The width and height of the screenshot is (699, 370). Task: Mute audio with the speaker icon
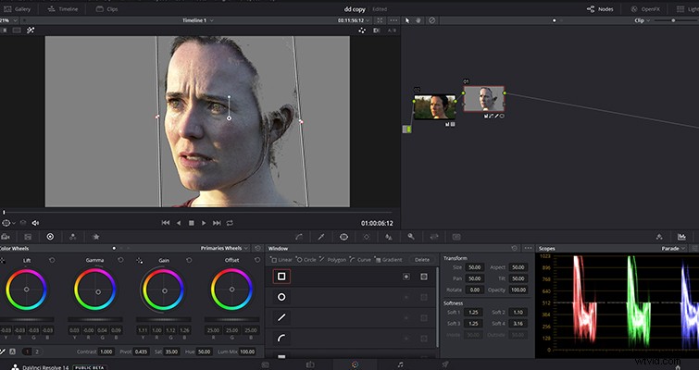[x=35, y=223]
